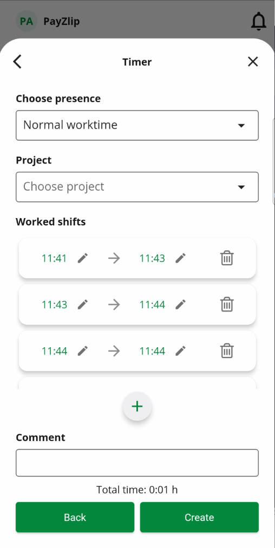Select the 11:43 start time text
Screen dimensions: 275x548
[x=54, y=305]
